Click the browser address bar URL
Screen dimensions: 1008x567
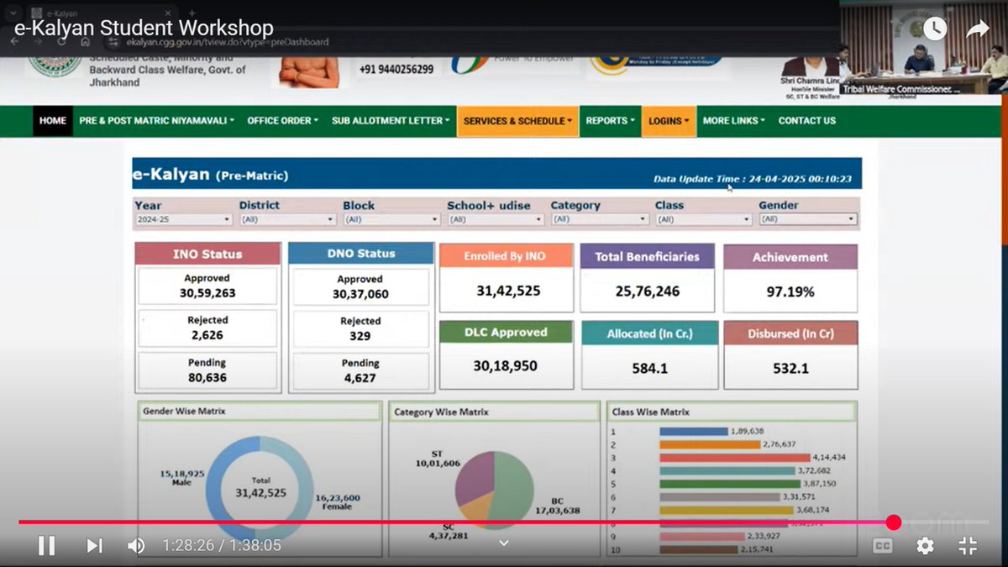pyautogui.click(x=227, y=42)
